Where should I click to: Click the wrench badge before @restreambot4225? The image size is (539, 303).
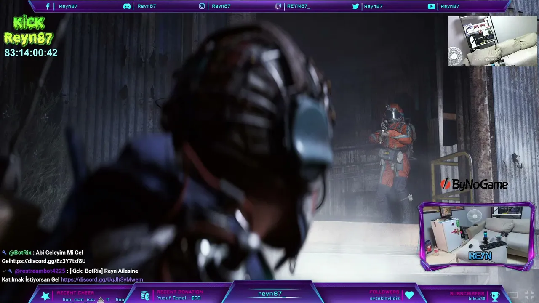(x=11, y=271)
